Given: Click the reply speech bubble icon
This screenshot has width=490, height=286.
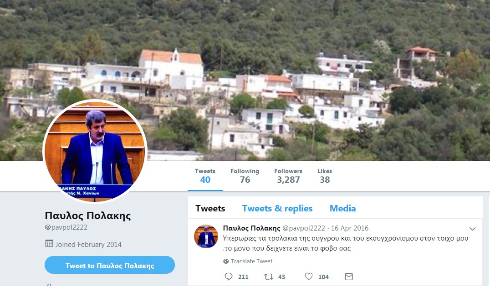Looking at the screenshot, I should point(229,276).
